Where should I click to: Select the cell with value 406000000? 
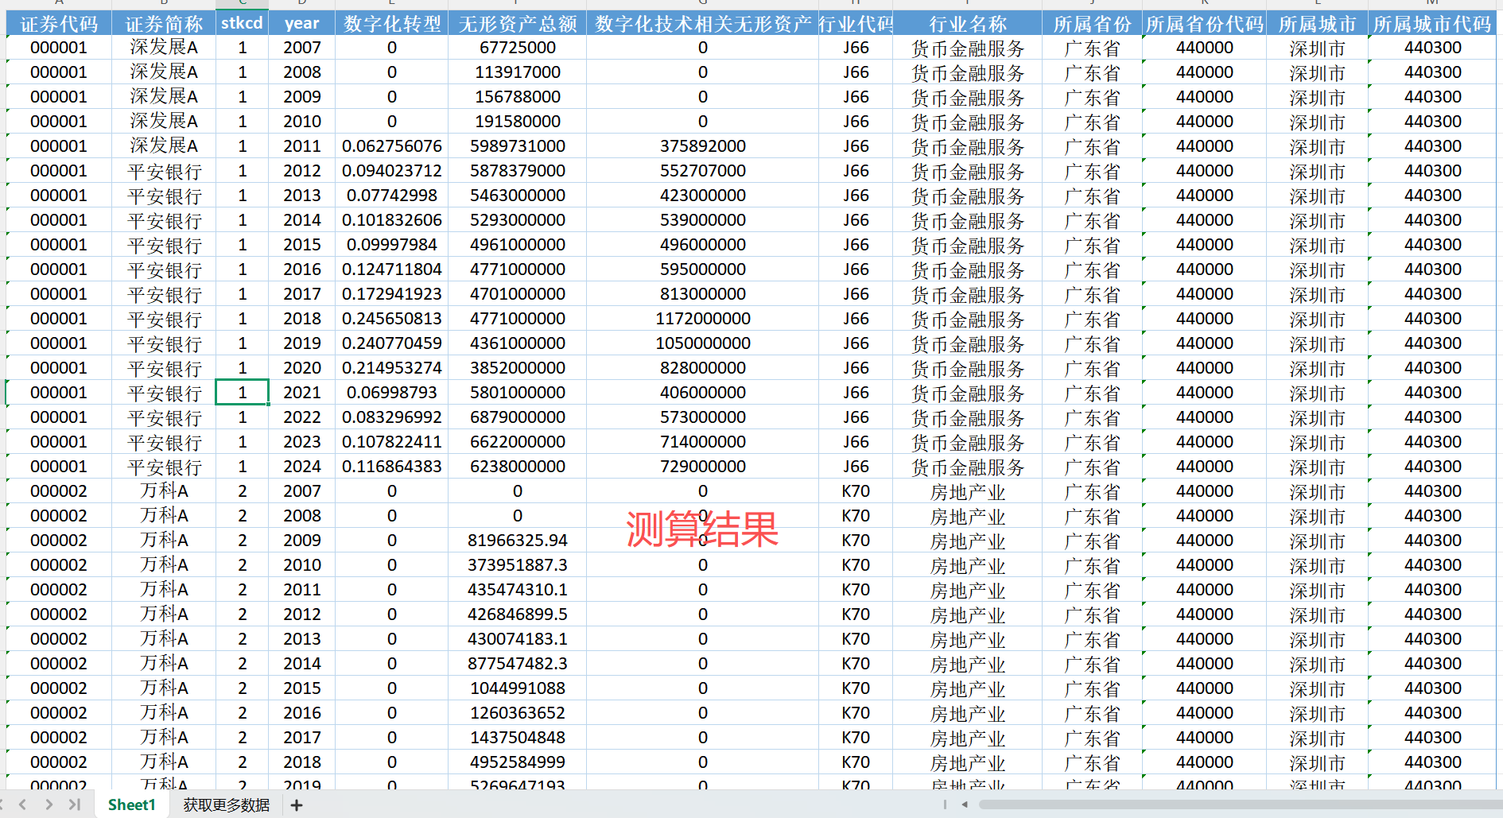(703, 393)
